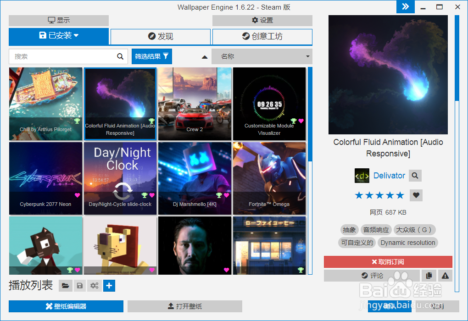Open the 显示 display tab
This screenshot has width=468, height=321.
click(x=59, y=20)
